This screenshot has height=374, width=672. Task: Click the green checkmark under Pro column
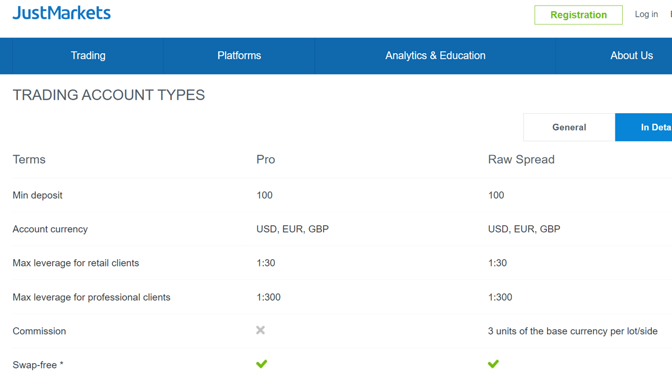click(x=262, y=364)
